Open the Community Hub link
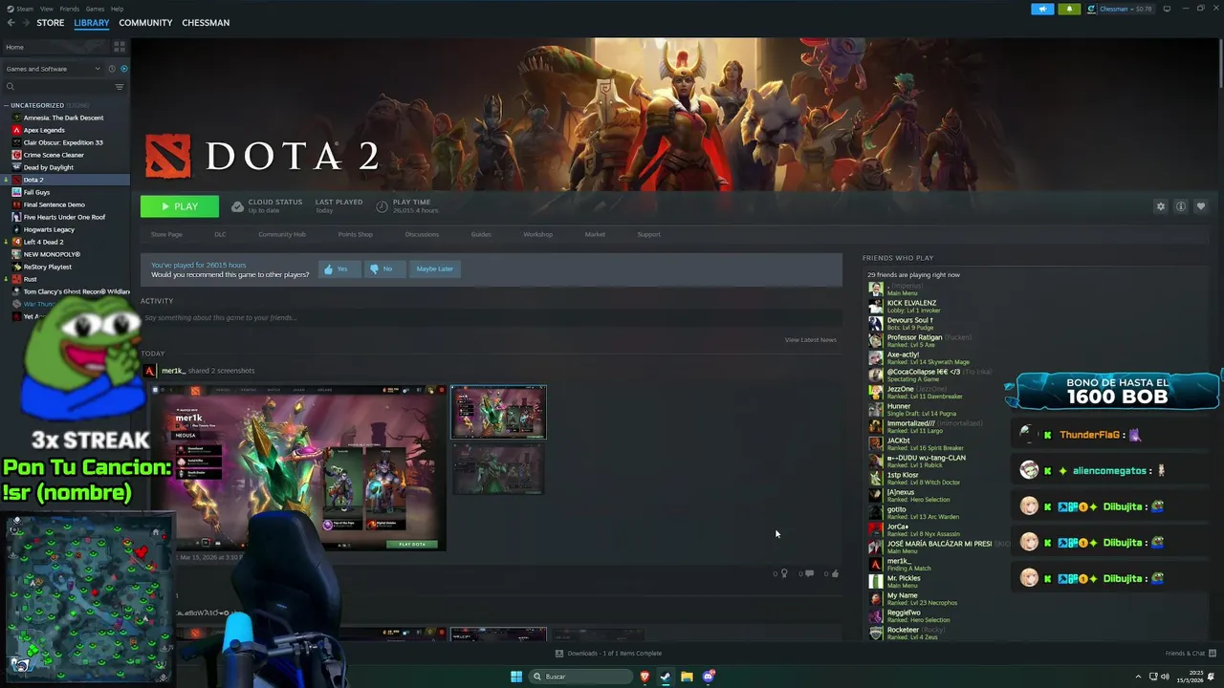Viewport: 1224px width, 688px height. (x=282, y=234)
